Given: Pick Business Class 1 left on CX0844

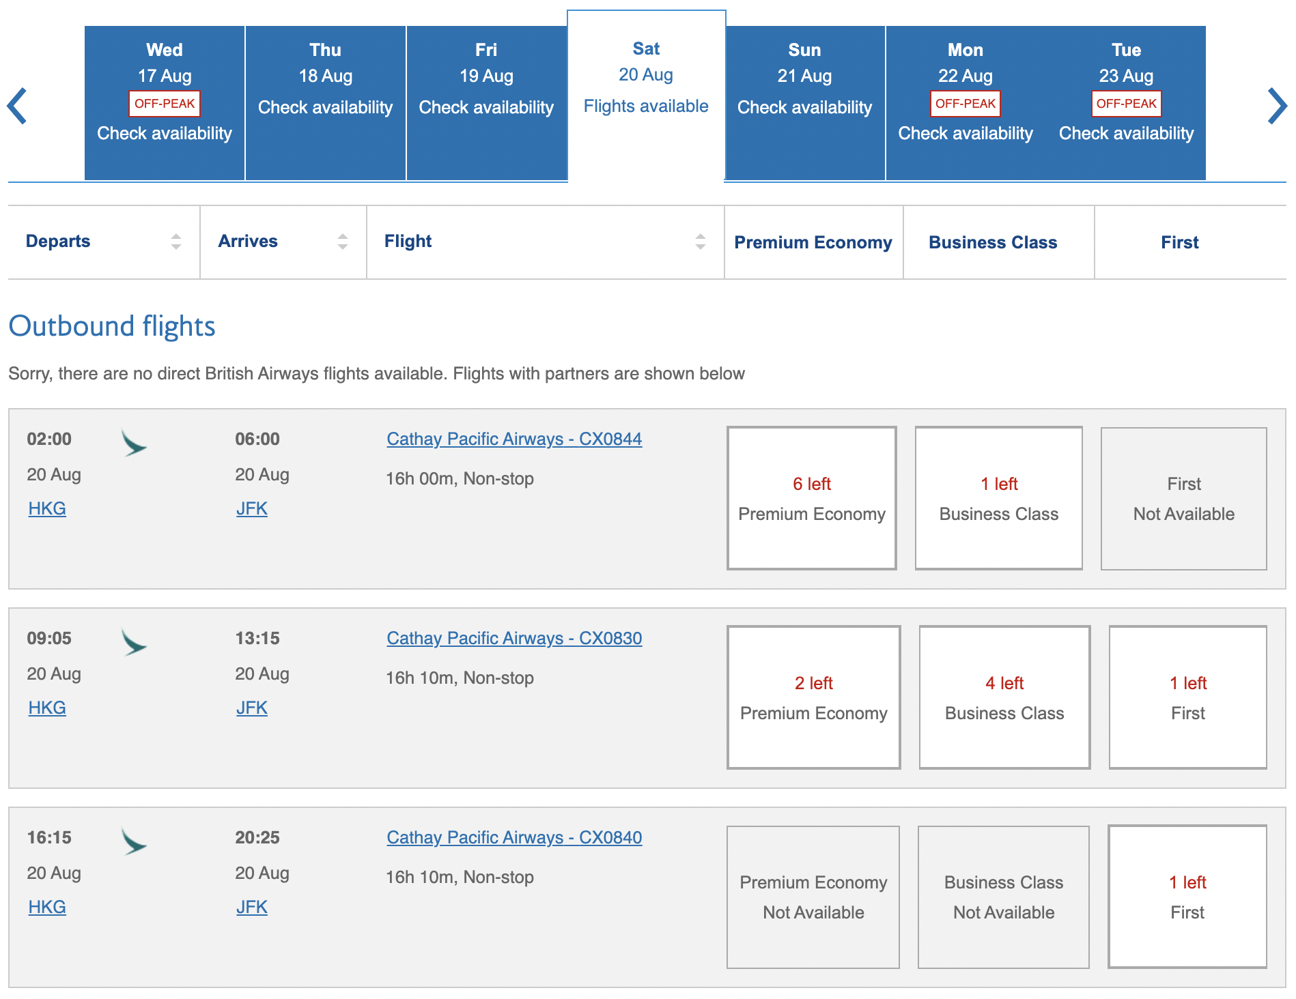Looking at the screenshot, I should pos(998,498).
